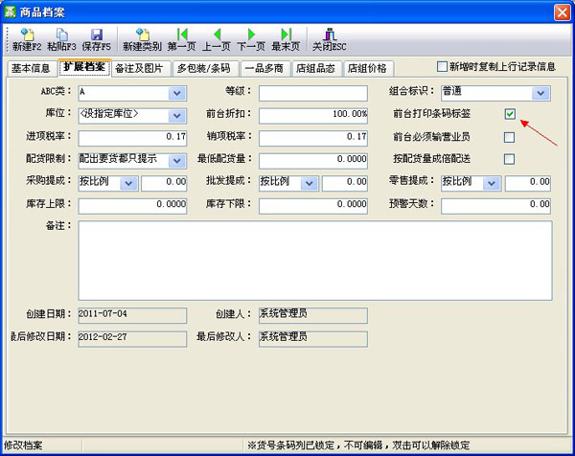Click 采购提成 value field
The image size is (575, 456).
[164, 183]
